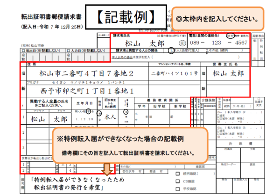Click the surname cell 松山 in row 1

click(x=38, y=119)
